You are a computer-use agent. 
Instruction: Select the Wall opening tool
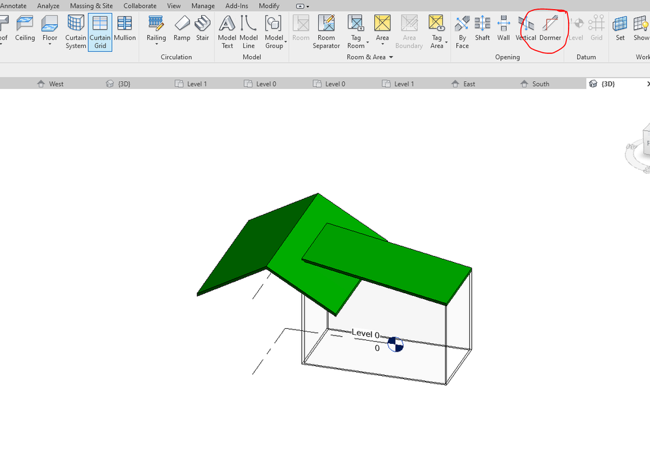click(x=503, y=28)
